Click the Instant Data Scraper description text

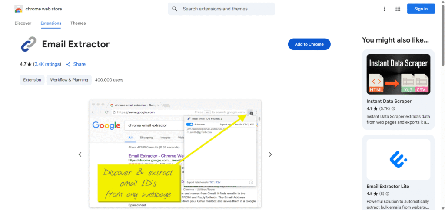click(398, 120)
